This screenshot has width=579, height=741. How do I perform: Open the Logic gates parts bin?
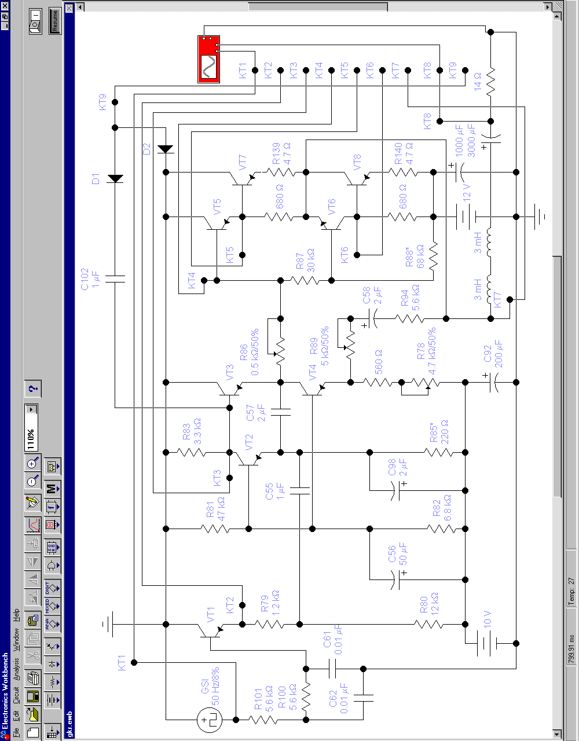53,566
